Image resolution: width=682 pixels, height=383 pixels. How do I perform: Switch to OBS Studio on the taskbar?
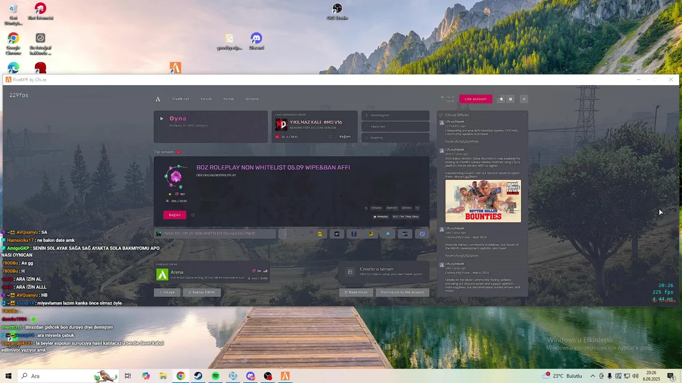268,376
